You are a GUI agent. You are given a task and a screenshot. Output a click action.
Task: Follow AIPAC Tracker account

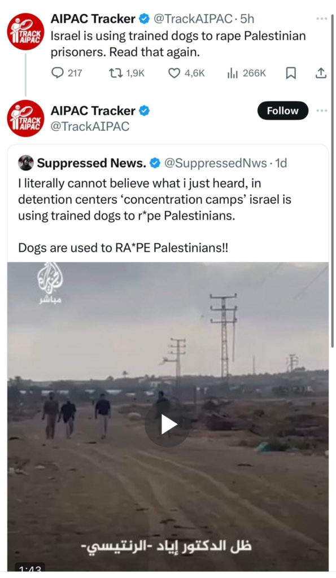coord(282,111)
